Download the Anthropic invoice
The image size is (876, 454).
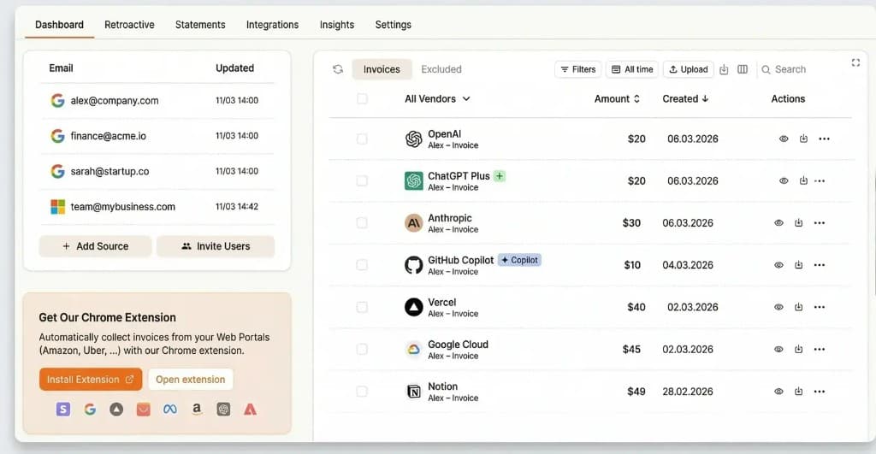tap(799, 223)
